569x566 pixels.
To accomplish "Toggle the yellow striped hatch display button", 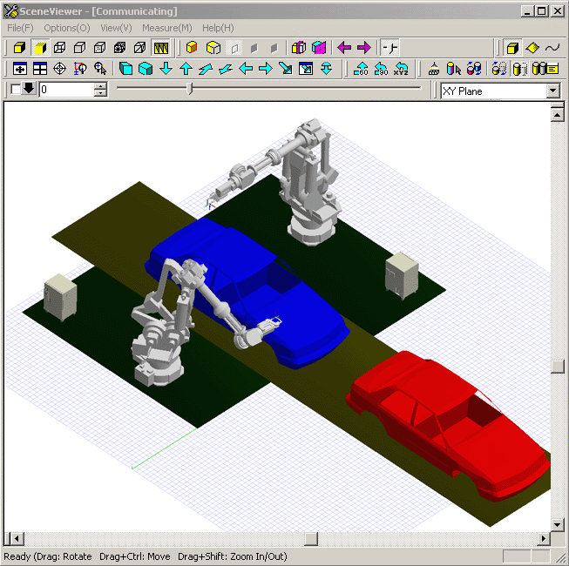I will 160,48.
